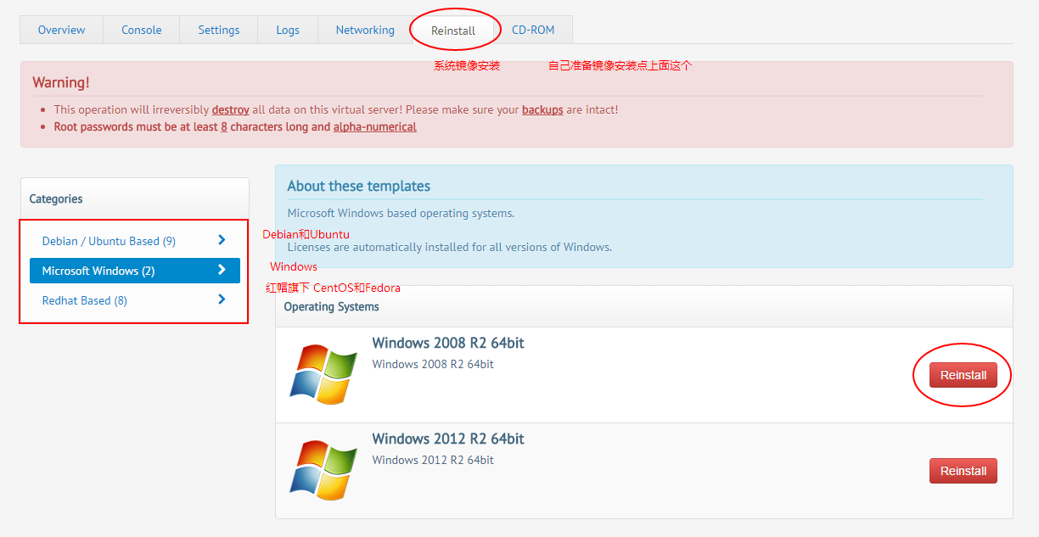This screenshot has width=1039, height=537.
Task: Click the Categories panel heading
Action: click(56, 199)
